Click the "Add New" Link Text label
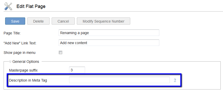Screen dimensions: 223x99 20,43
